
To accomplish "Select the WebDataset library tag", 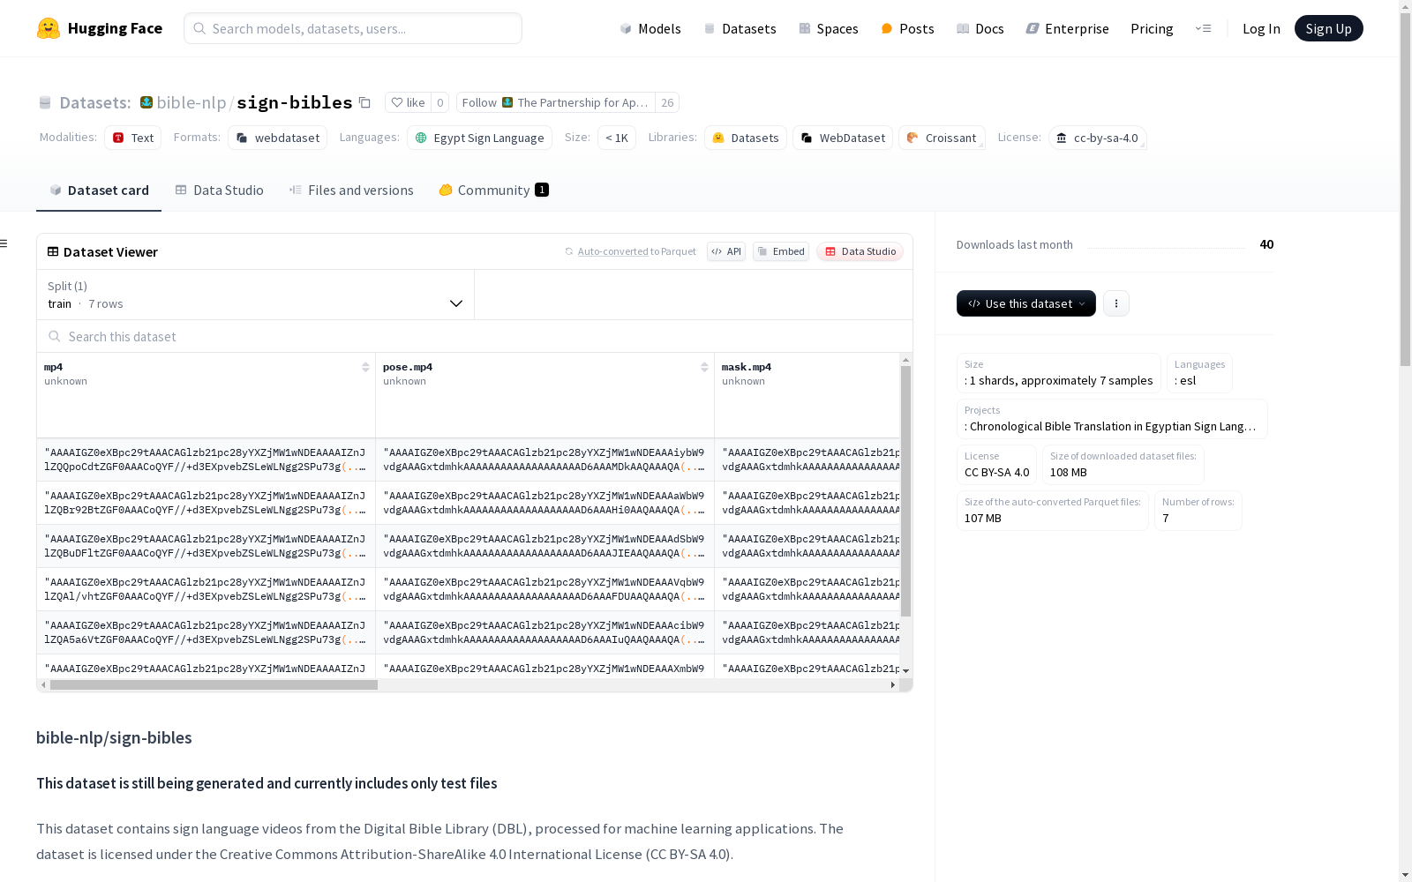I will (843, 138).
